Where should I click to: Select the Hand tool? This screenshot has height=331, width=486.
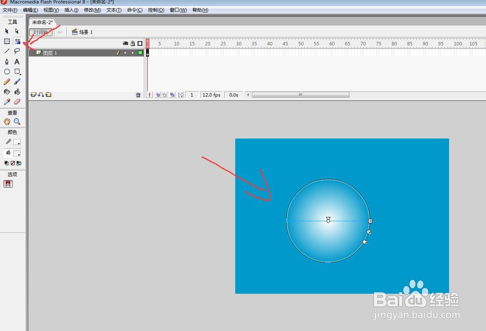tap(7, 122)
